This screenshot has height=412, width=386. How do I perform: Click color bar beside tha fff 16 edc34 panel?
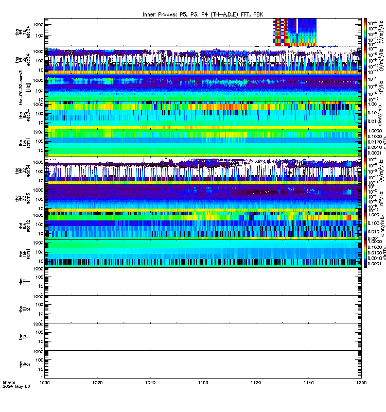(x=365, y=32)
